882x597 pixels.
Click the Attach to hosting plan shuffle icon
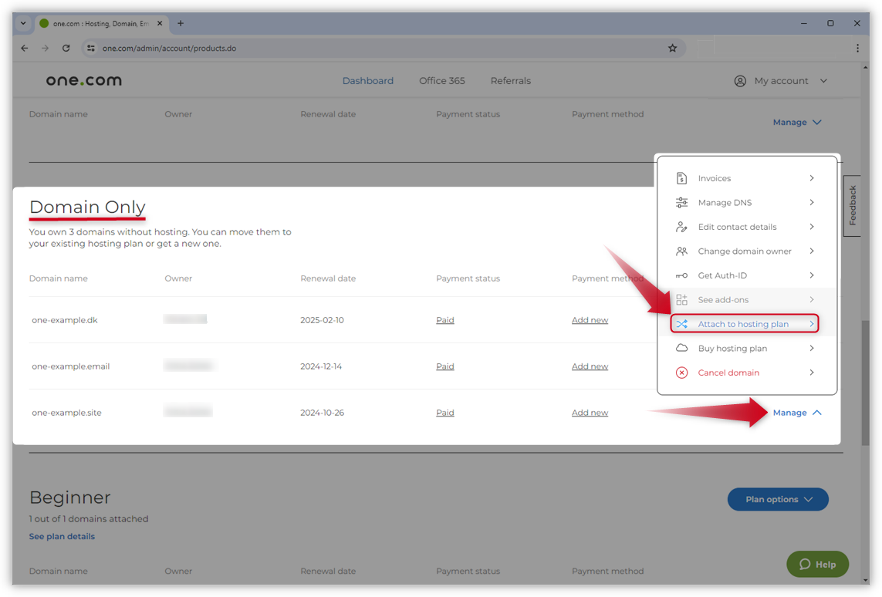682,323
